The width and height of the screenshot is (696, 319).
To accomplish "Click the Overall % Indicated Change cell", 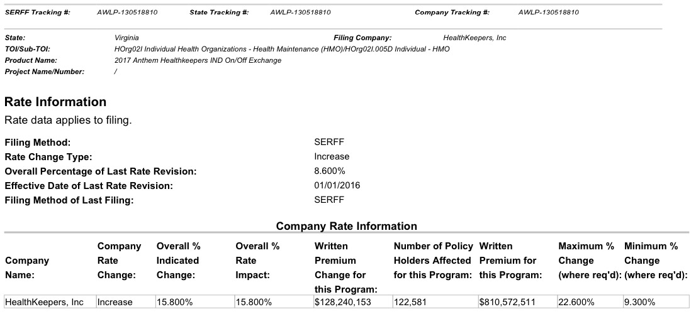I will click(175, 302).
